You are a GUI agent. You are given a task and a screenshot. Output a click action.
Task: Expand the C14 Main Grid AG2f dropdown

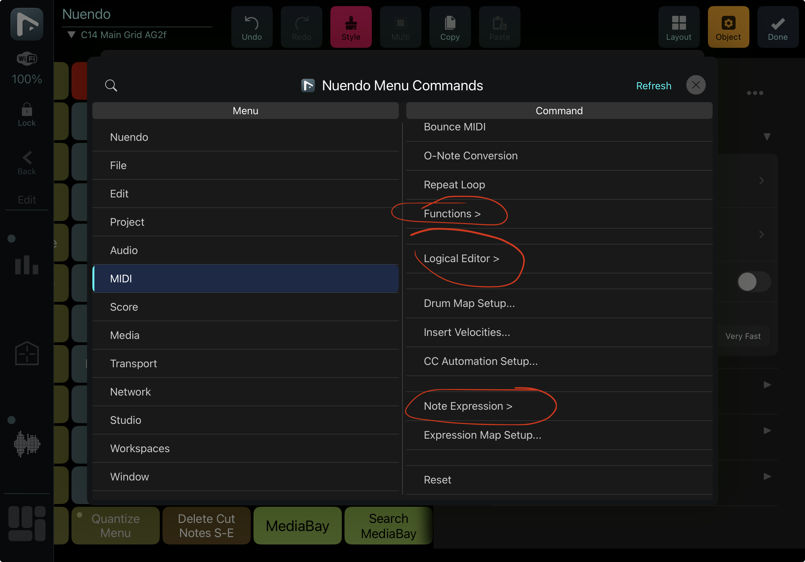(x=71, y=35)
